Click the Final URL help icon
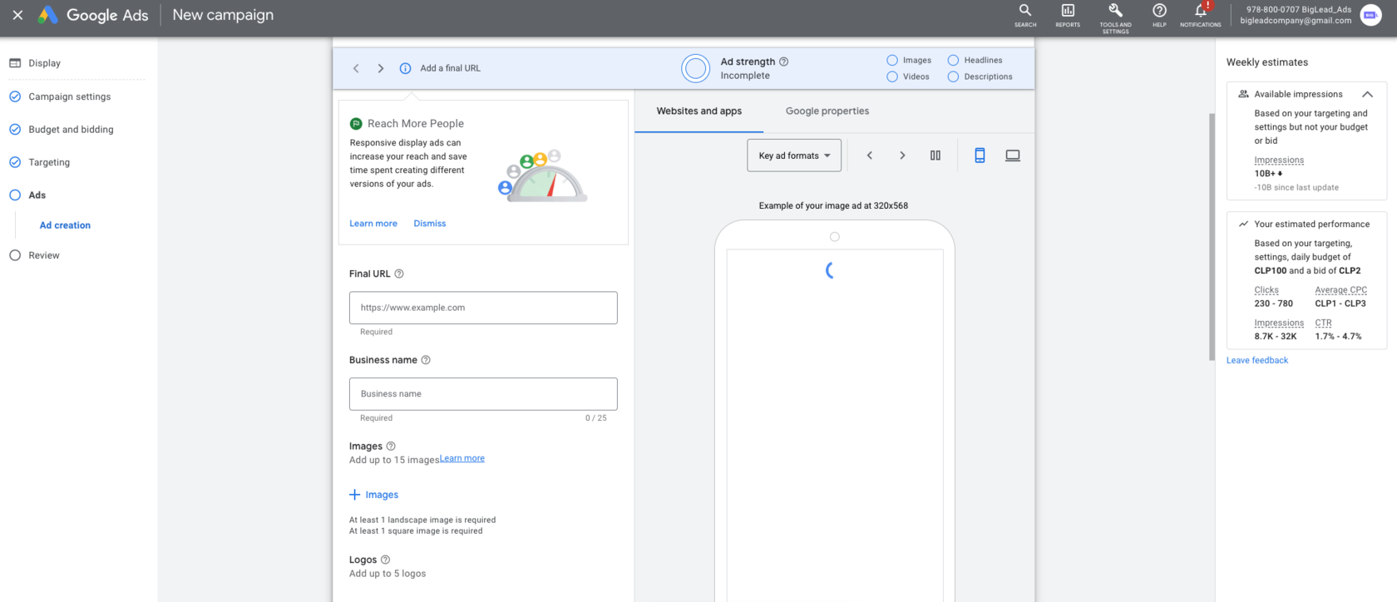The image size is (1397, 602). (x=399, y=274)
